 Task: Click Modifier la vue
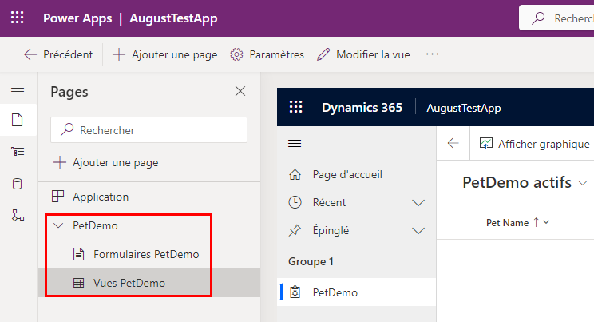[x=364, y=54]
